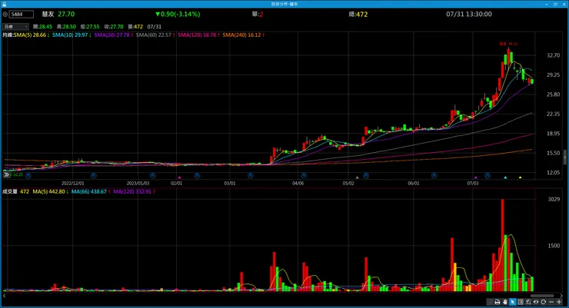Click the circled event marker near 04/06
569x308 pixels.
tap(304, 176)
